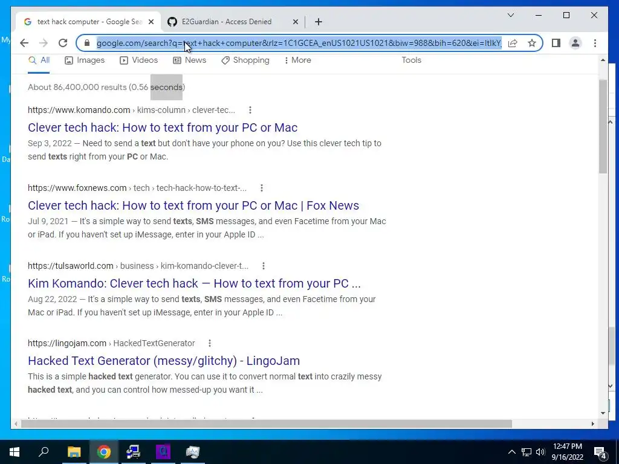View site information via the padlock icon
619x464 pixels.
pyautogui.click(x=87, y=43)
